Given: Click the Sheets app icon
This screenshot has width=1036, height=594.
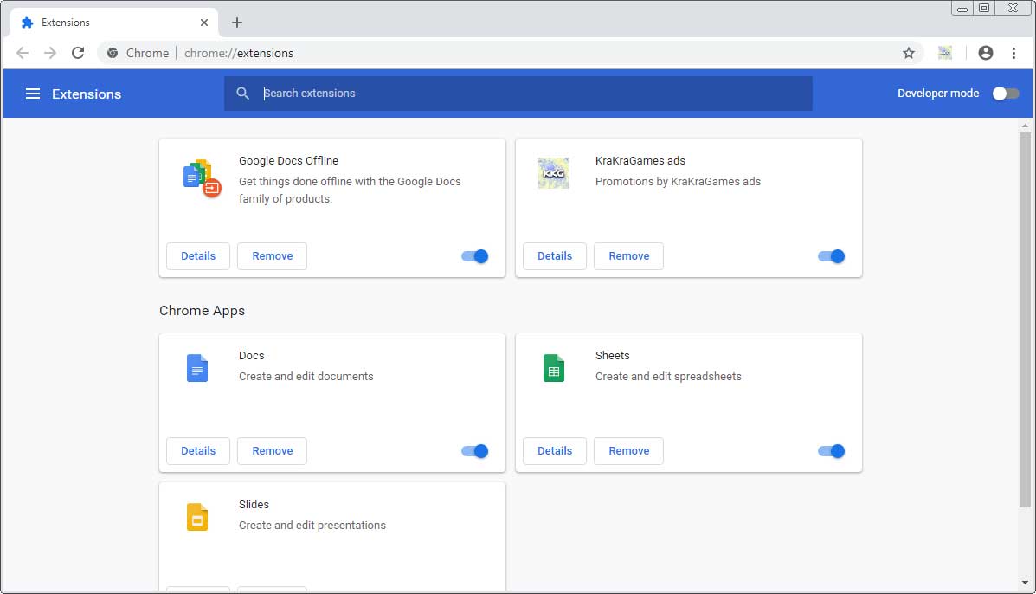Looking at the screenshot, I should [x=553, y=367].
